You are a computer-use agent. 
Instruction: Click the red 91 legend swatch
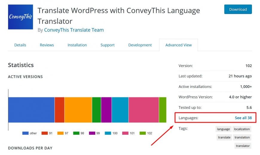(x=45, y=133)
